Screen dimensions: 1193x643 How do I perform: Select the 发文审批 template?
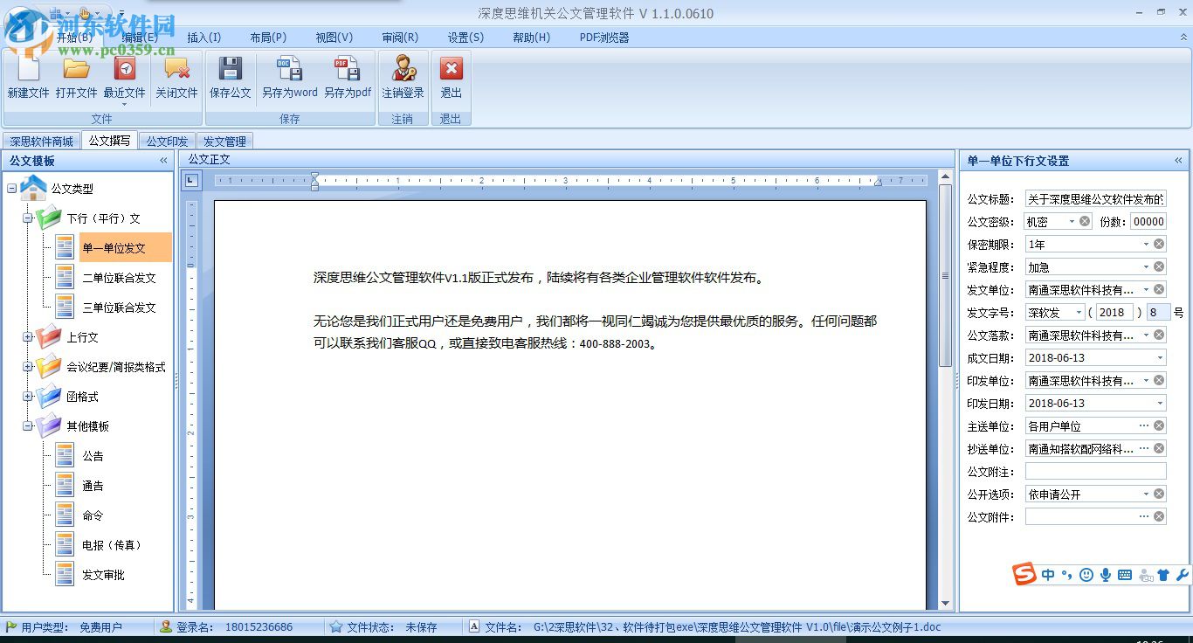[103, 575]
